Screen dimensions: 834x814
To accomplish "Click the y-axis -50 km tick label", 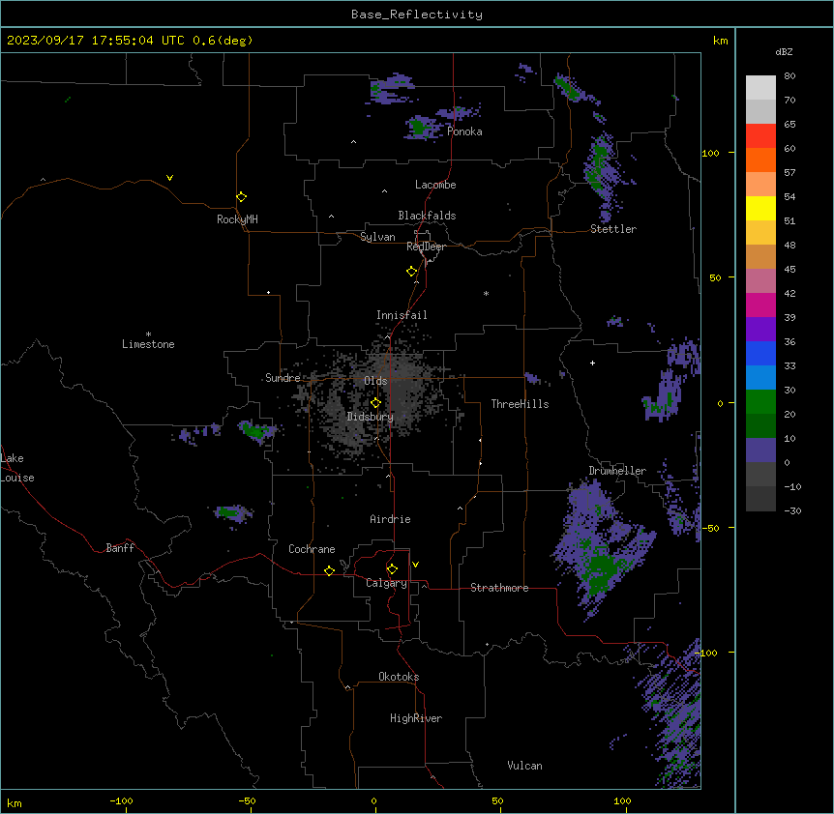I will point(710,528).
